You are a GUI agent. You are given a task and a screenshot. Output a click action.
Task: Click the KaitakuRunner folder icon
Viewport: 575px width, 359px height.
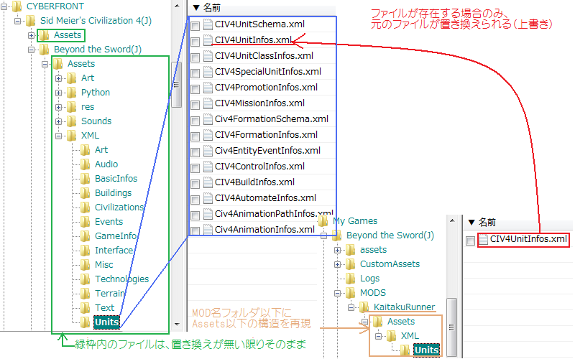tap(365, 307)
